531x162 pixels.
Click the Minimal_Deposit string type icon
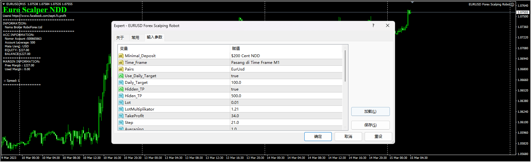point(121,56)
